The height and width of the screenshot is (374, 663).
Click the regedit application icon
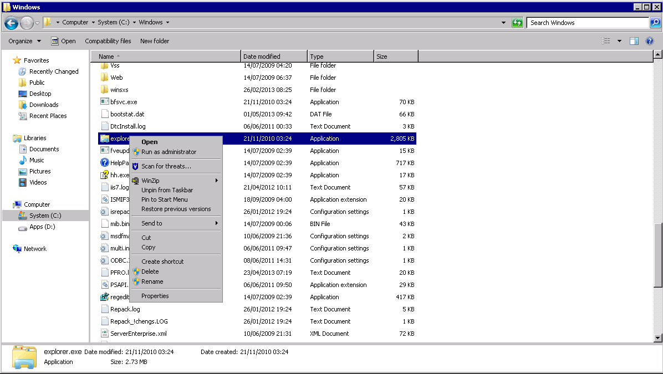(104, 297)
